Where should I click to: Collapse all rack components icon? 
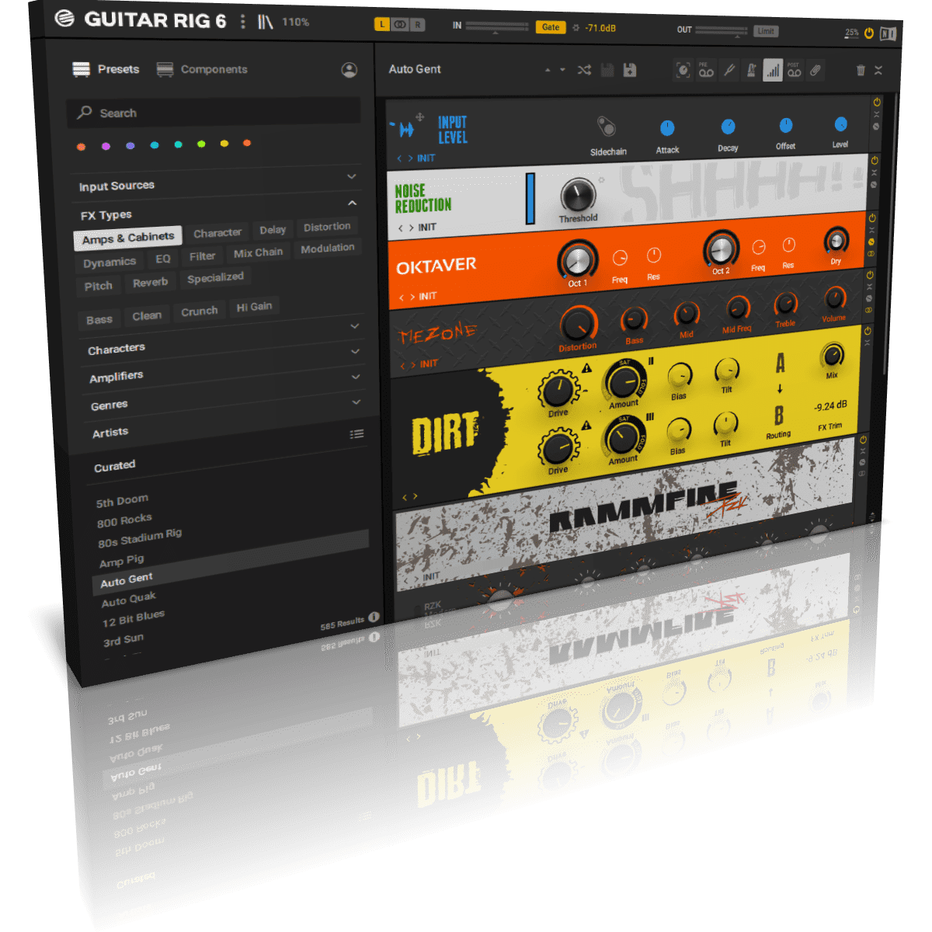click(878, 71)
